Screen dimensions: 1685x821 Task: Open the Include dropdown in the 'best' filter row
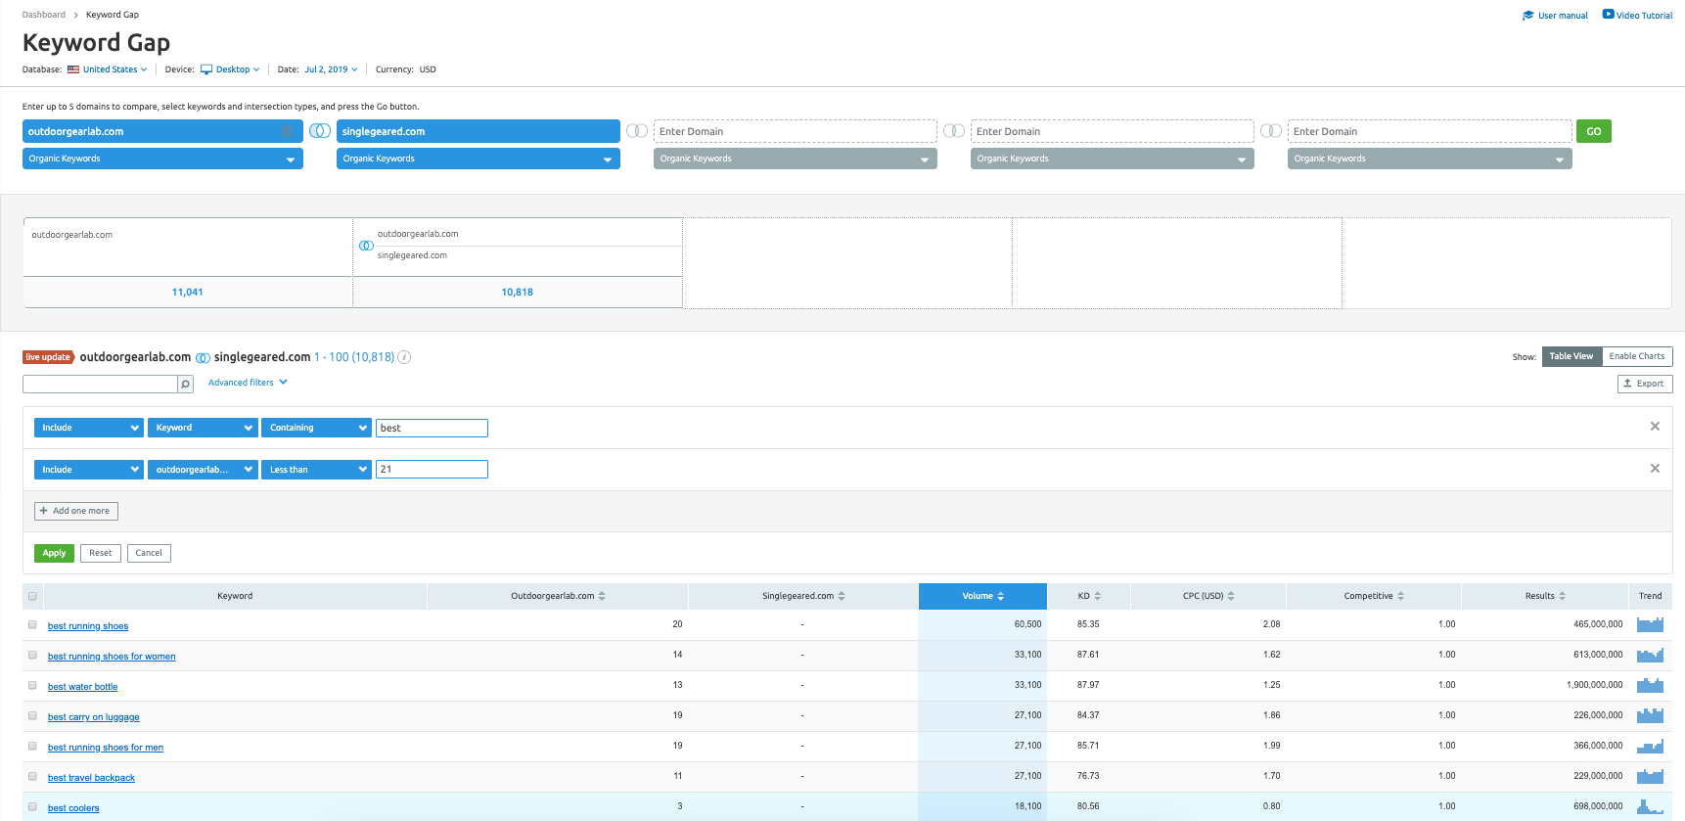pyautogui.click(x=89, y=428)
